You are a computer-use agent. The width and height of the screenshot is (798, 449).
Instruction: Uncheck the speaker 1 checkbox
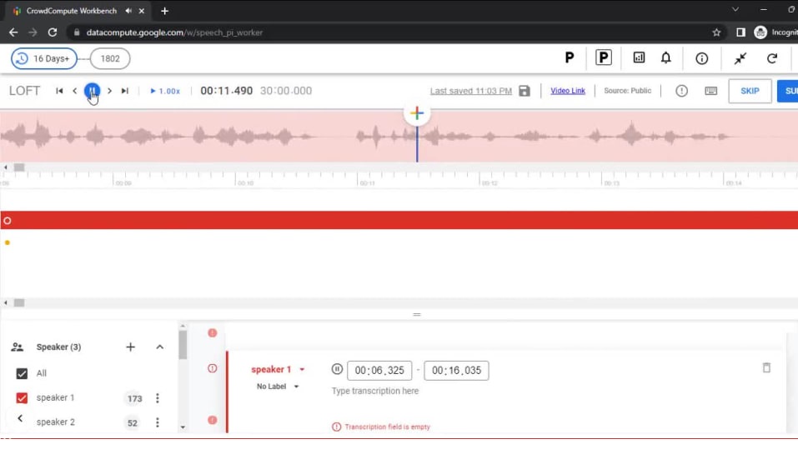(23, 398)
